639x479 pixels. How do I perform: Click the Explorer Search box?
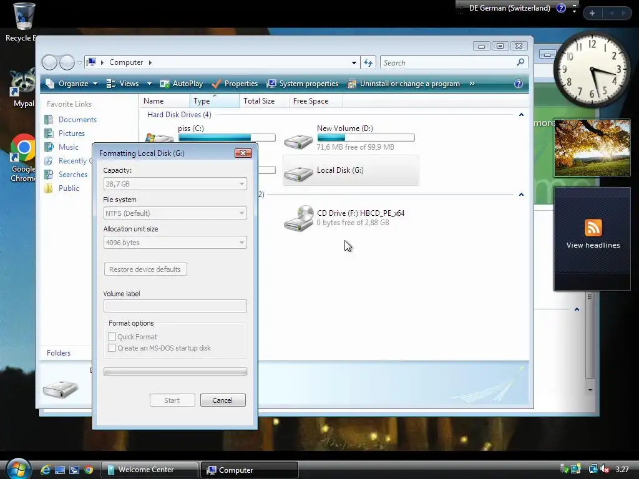coord(454,63)
